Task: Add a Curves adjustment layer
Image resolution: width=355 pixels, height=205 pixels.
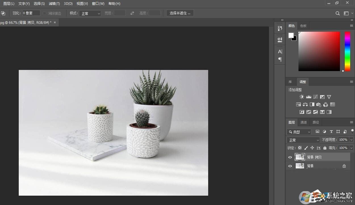Action: point(315,97)
